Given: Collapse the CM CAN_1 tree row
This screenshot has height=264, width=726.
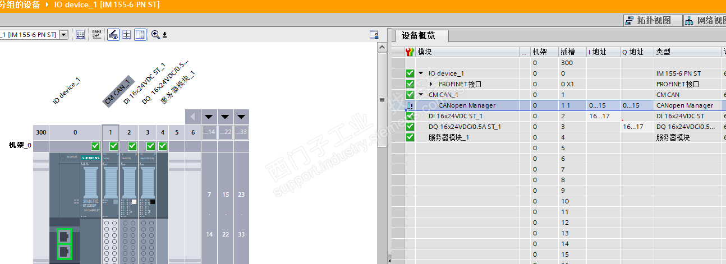Looking at the screenshot, I should click(421, 95).
